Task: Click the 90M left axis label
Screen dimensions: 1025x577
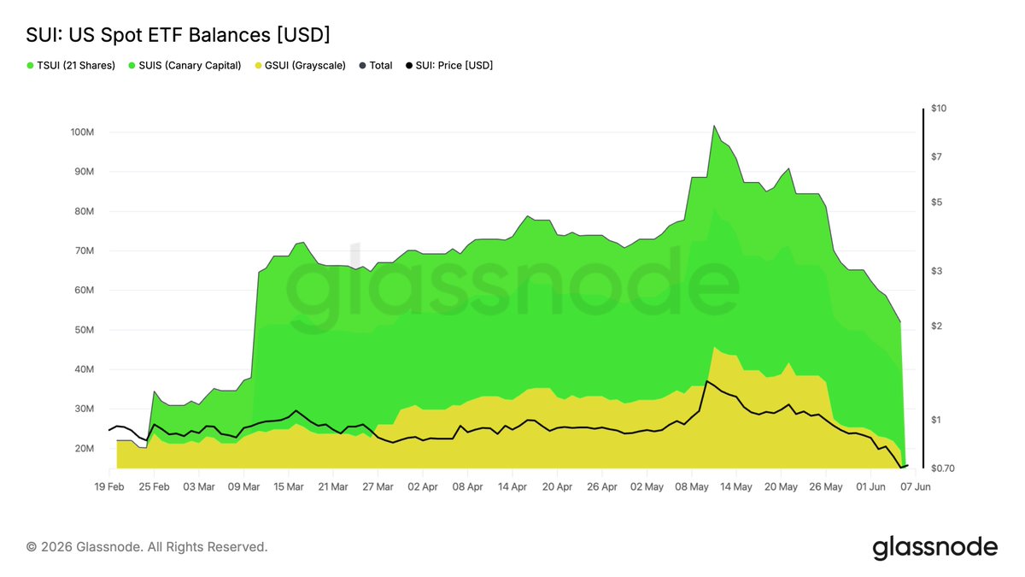Action: 84,172
